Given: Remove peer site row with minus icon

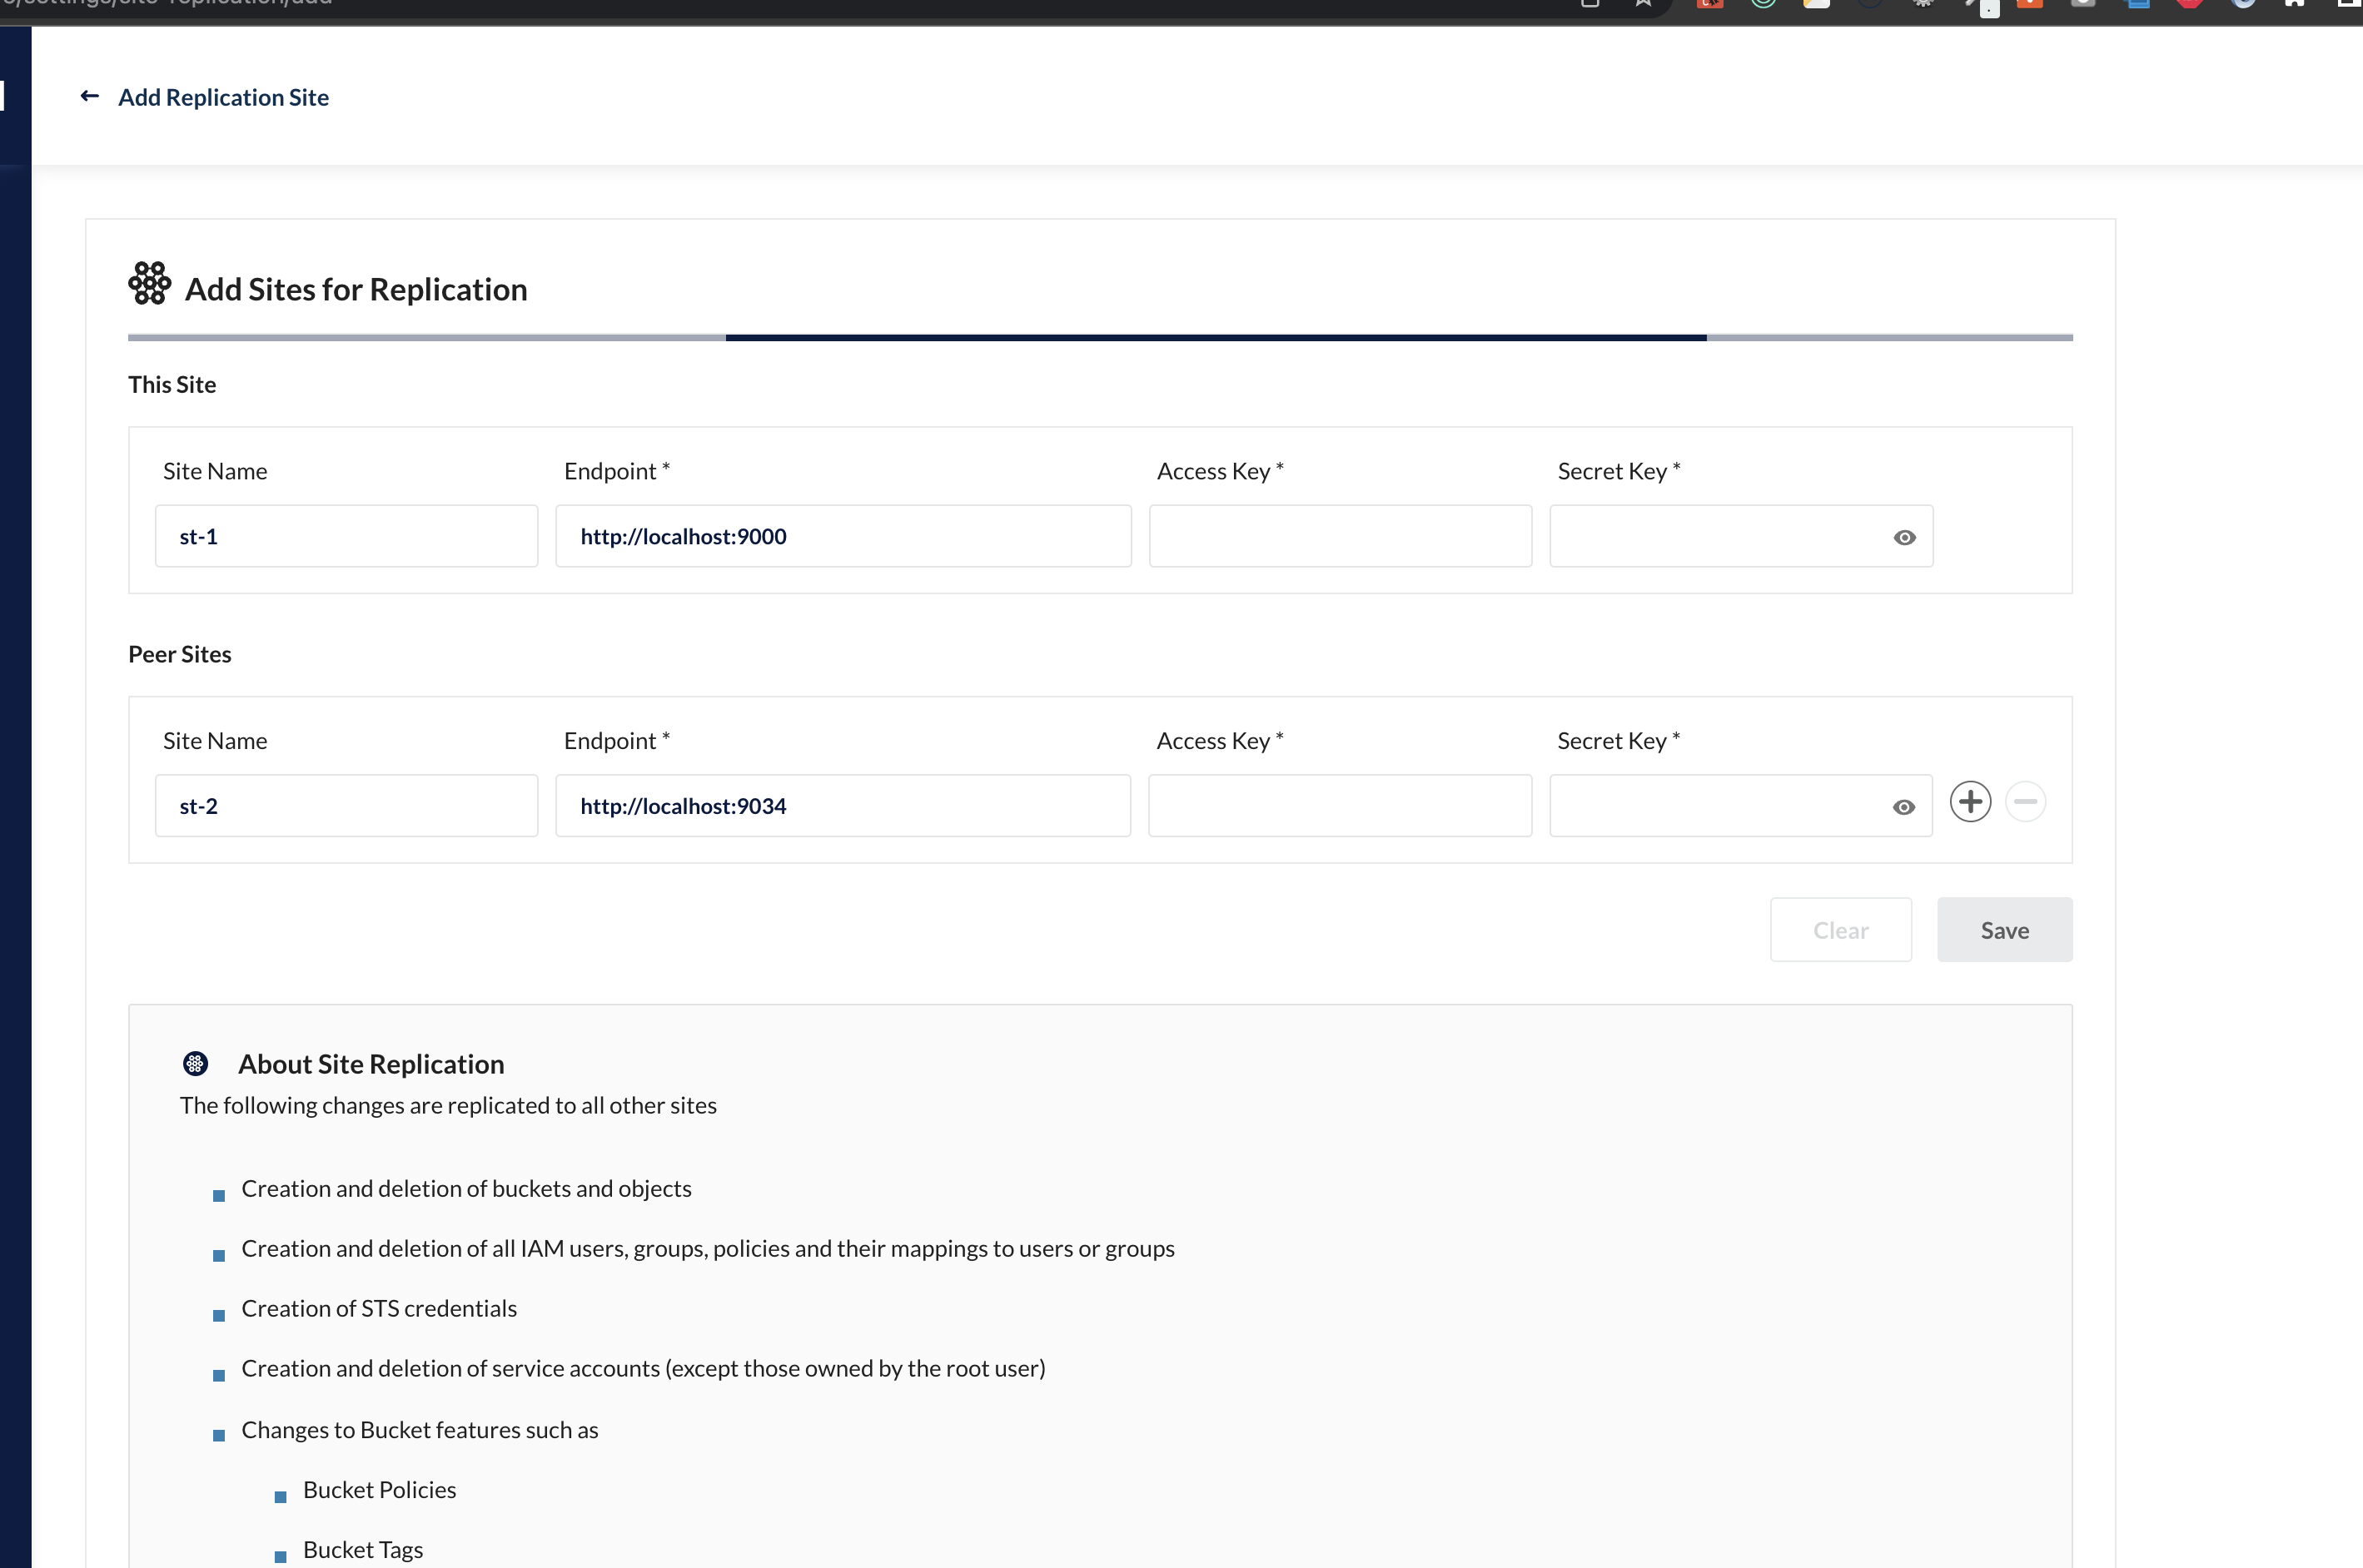Looking at the screenshot, I should click(2025, 802).
